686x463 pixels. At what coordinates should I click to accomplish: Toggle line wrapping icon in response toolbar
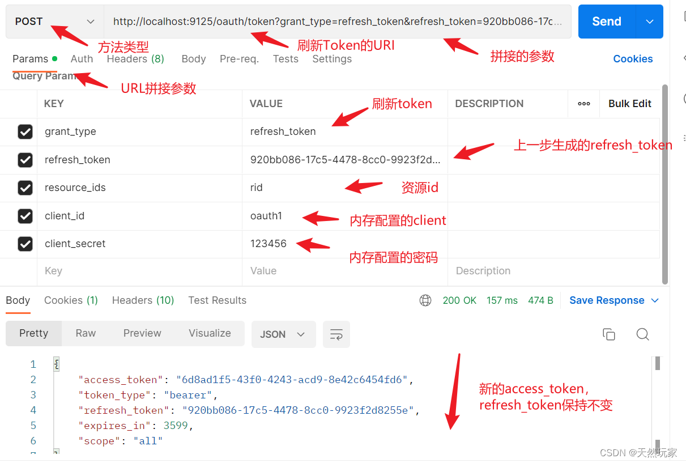(336, 334)
